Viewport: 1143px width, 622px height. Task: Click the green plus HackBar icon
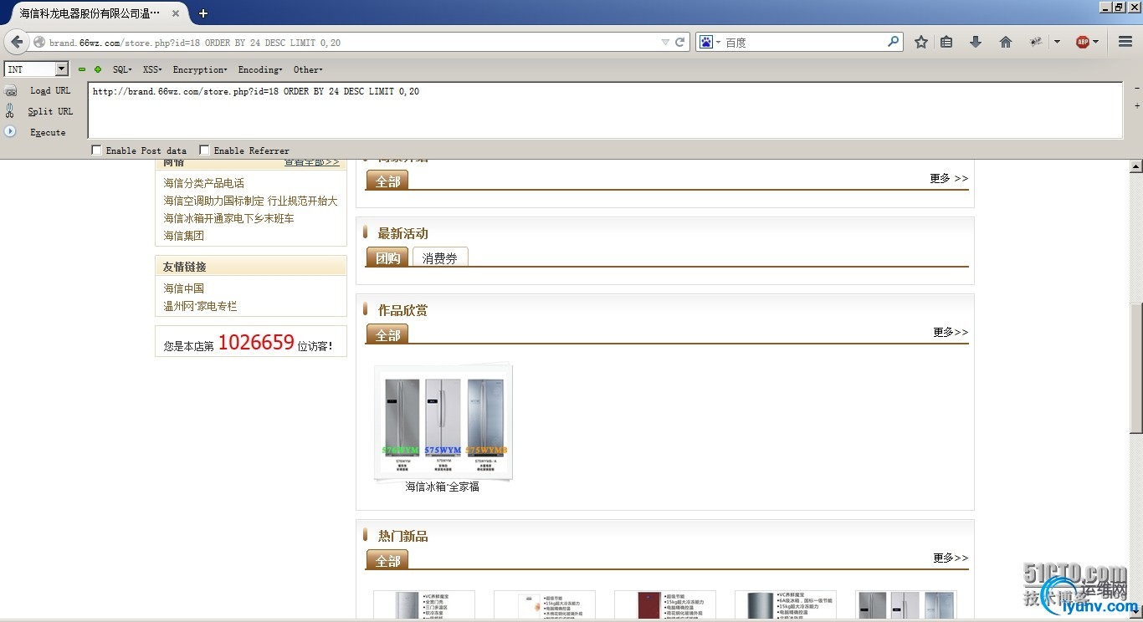(97, 69)
